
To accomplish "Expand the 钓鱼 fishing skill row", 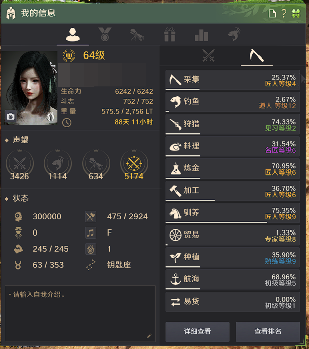I will pyautogui.click(x=233, y=102).
